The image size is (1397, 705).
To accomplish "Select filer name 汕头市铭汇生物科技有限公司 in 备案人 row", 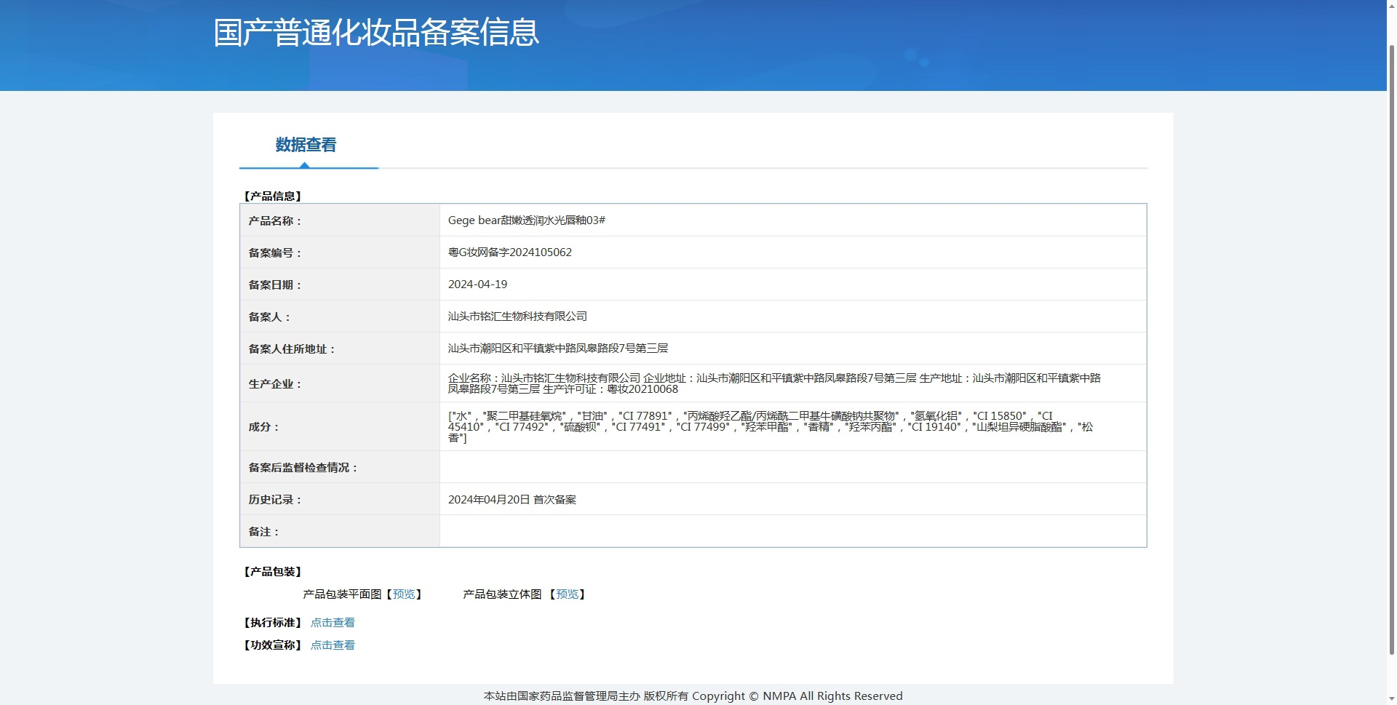I will [517, 316].
